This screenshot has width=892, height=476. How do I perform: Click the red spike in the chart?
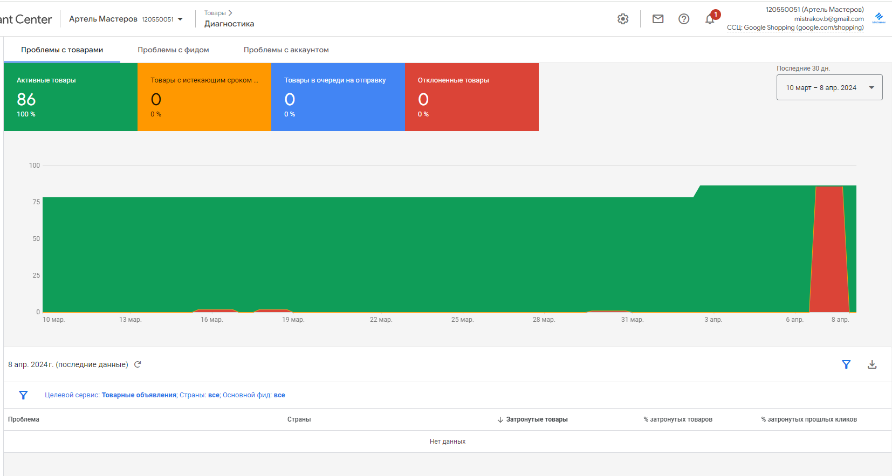point(829,248)
